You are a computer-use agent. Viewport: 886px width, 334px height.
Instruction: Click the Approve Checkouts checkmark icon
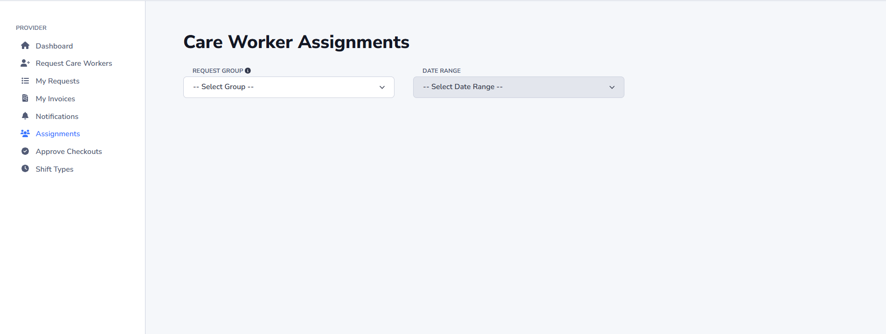point(25,151)
